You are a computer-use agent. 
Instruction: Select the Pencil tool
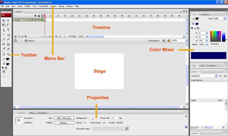click(4, 39)
